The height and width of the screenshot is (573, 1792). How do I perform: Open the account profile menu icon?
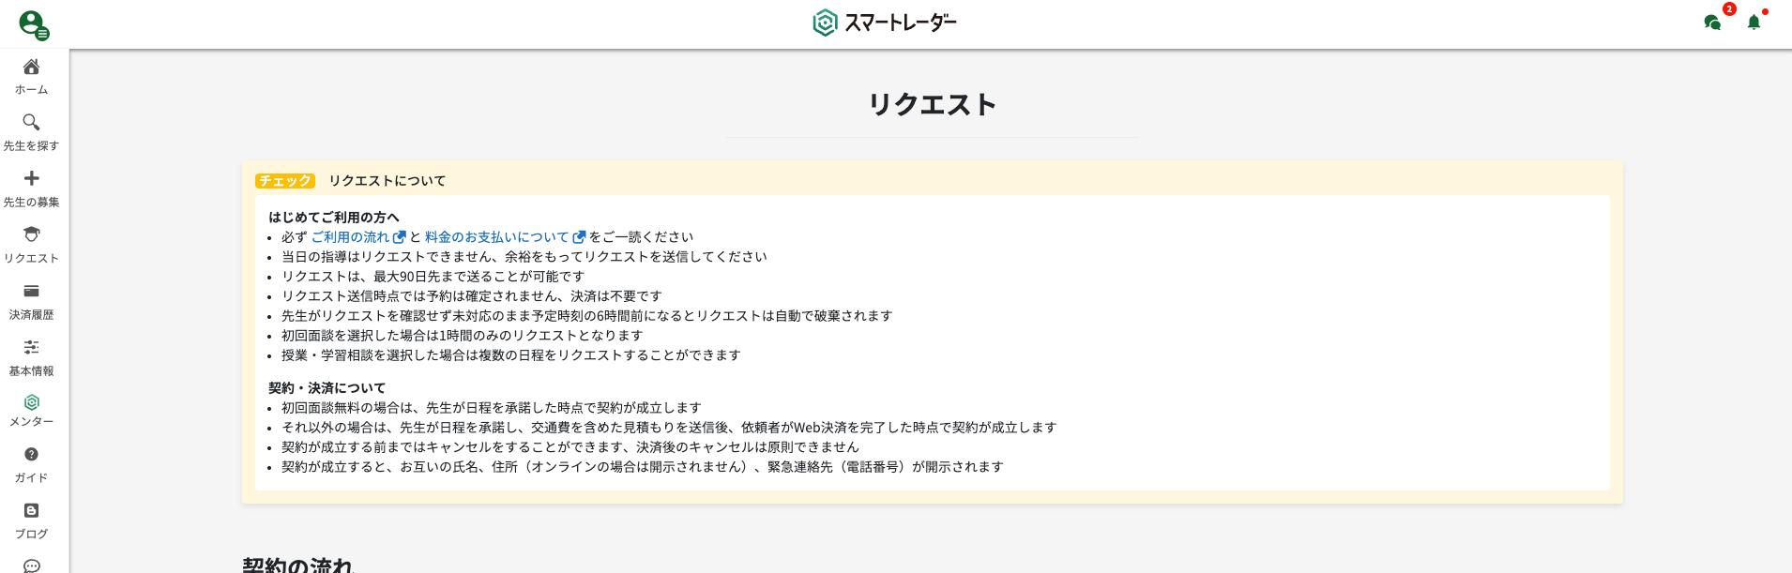click(x=34, y=24)
